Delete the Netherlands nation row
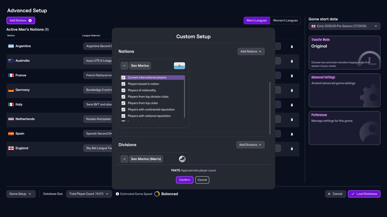This screenshot has height=217, width=387. tap(292, 119)
